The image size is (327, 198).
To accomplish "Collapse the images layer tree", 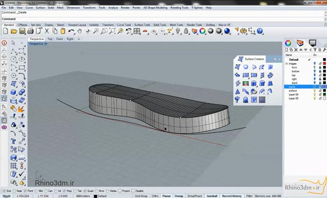I will click(287, 63).
